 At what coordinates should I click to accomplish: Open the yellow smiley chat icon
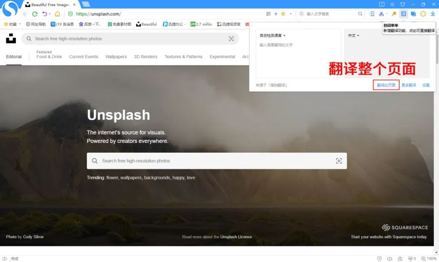[x=423, y=14]
